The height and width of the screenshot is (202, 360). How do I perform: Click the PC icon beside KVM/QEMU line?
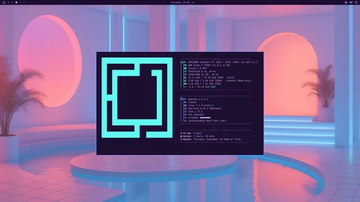click(182, 62)
